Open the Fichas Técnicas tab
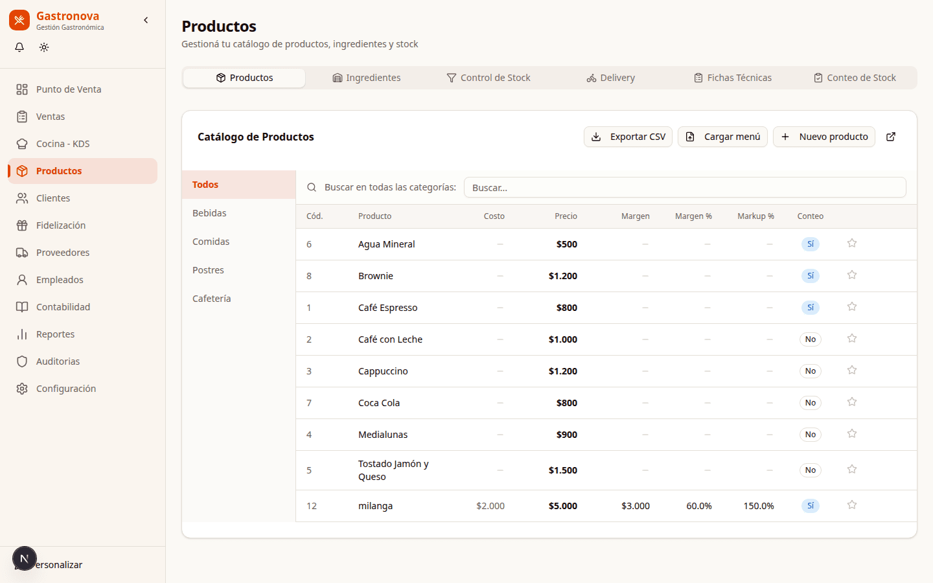Screen dimensions: 933x583 [732, 78]
